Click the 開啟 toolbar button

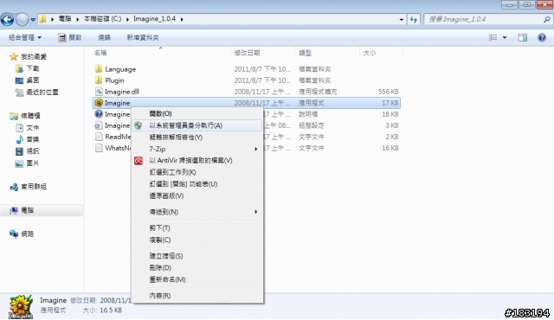(x=70, y=37)
